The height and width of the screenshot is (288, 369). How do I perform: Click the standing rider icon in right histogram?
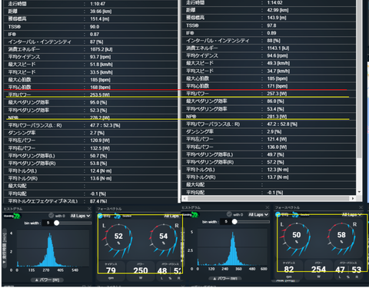pyautogui.click(x=194, y=214)
